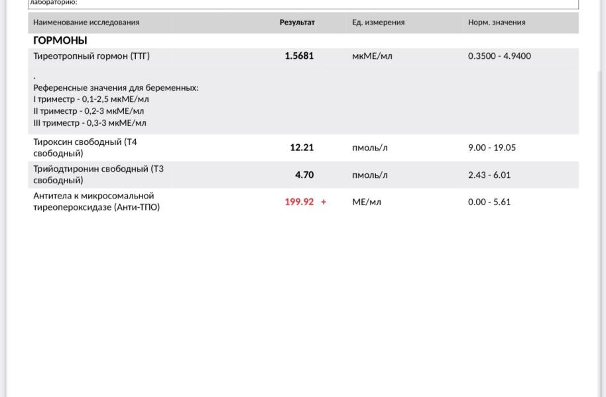
Task: Select 'Референсные значения для беременных' text line
Action: (x=116, y=87)
